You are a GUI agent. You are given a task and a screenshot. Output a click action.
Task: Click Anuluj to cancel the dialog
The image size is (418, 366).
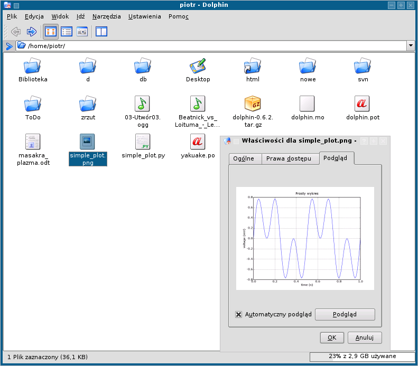[x=365, y=338]
